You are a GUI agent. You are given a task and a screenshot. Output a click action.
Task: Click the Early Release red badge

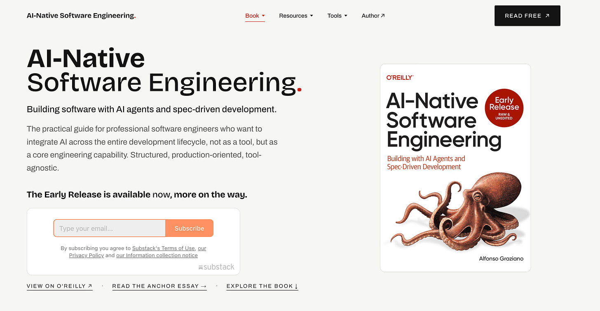(x=504, y=108)
